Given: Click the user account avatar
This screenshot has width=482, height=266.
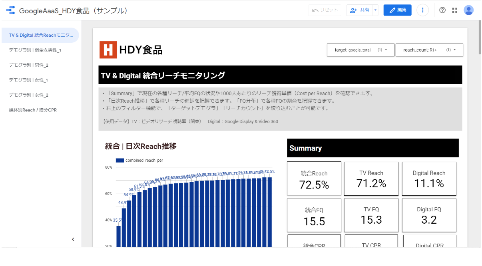Looking at the screenshot, I should pos(468,10).
